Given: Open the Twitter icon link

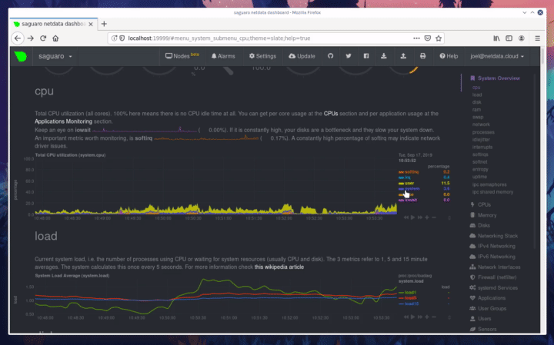Looking at the screenshot, I should tap(349, 56).
